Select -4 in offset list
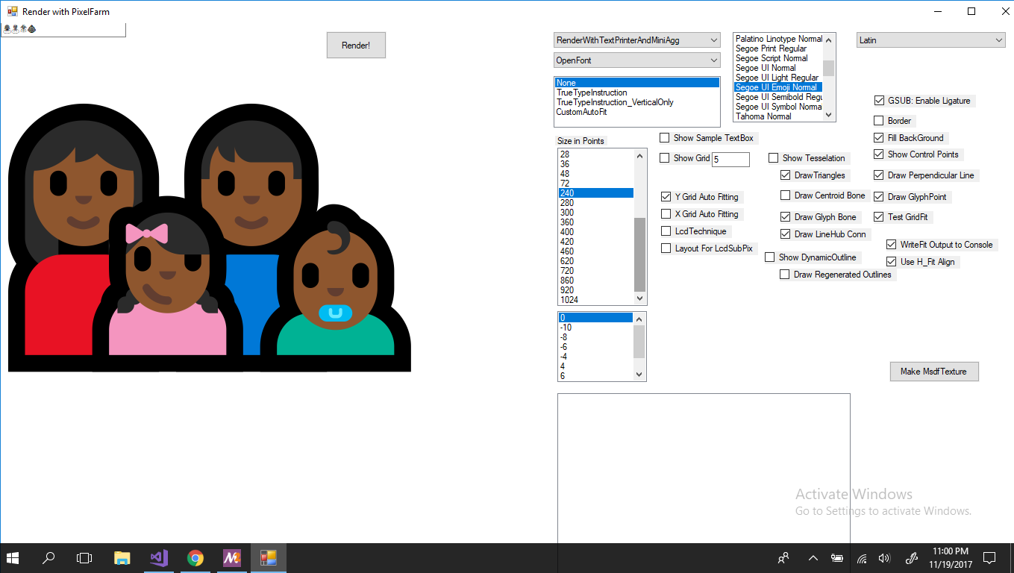The height and width of the screenshot is (573, 1014). [596, 357]
